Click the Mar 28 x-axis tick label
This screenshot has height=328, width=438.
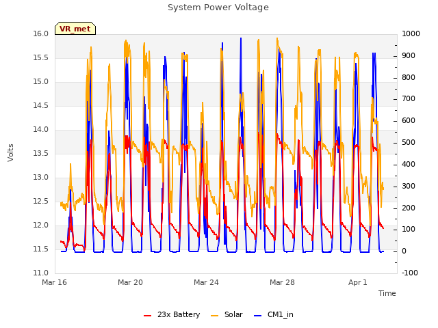[x=282, y=282]
